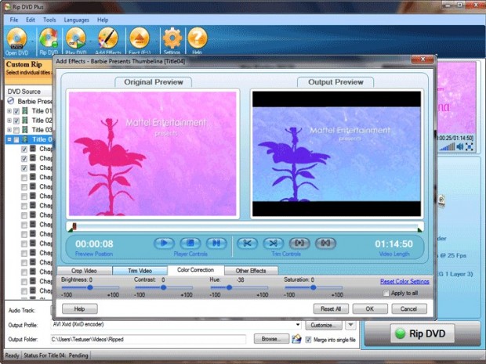Eject the disc using the toolbar
This screenshot has height=364, width=486.
140,40
